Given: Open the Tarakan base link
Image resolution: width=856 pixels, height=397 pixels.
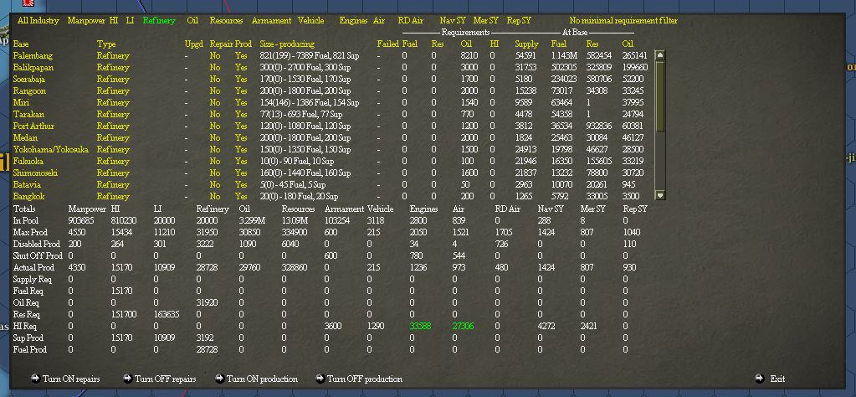Looking at the screenshot, I should point(28,114).
